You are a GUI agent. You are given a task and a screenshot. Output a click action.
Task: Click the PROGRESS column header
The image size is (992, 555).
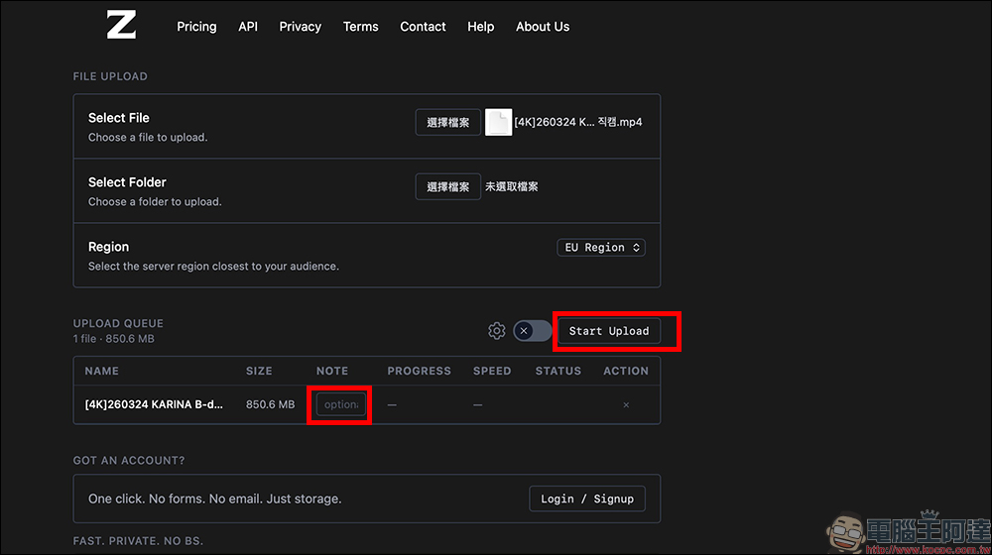(x=419, y=371)
